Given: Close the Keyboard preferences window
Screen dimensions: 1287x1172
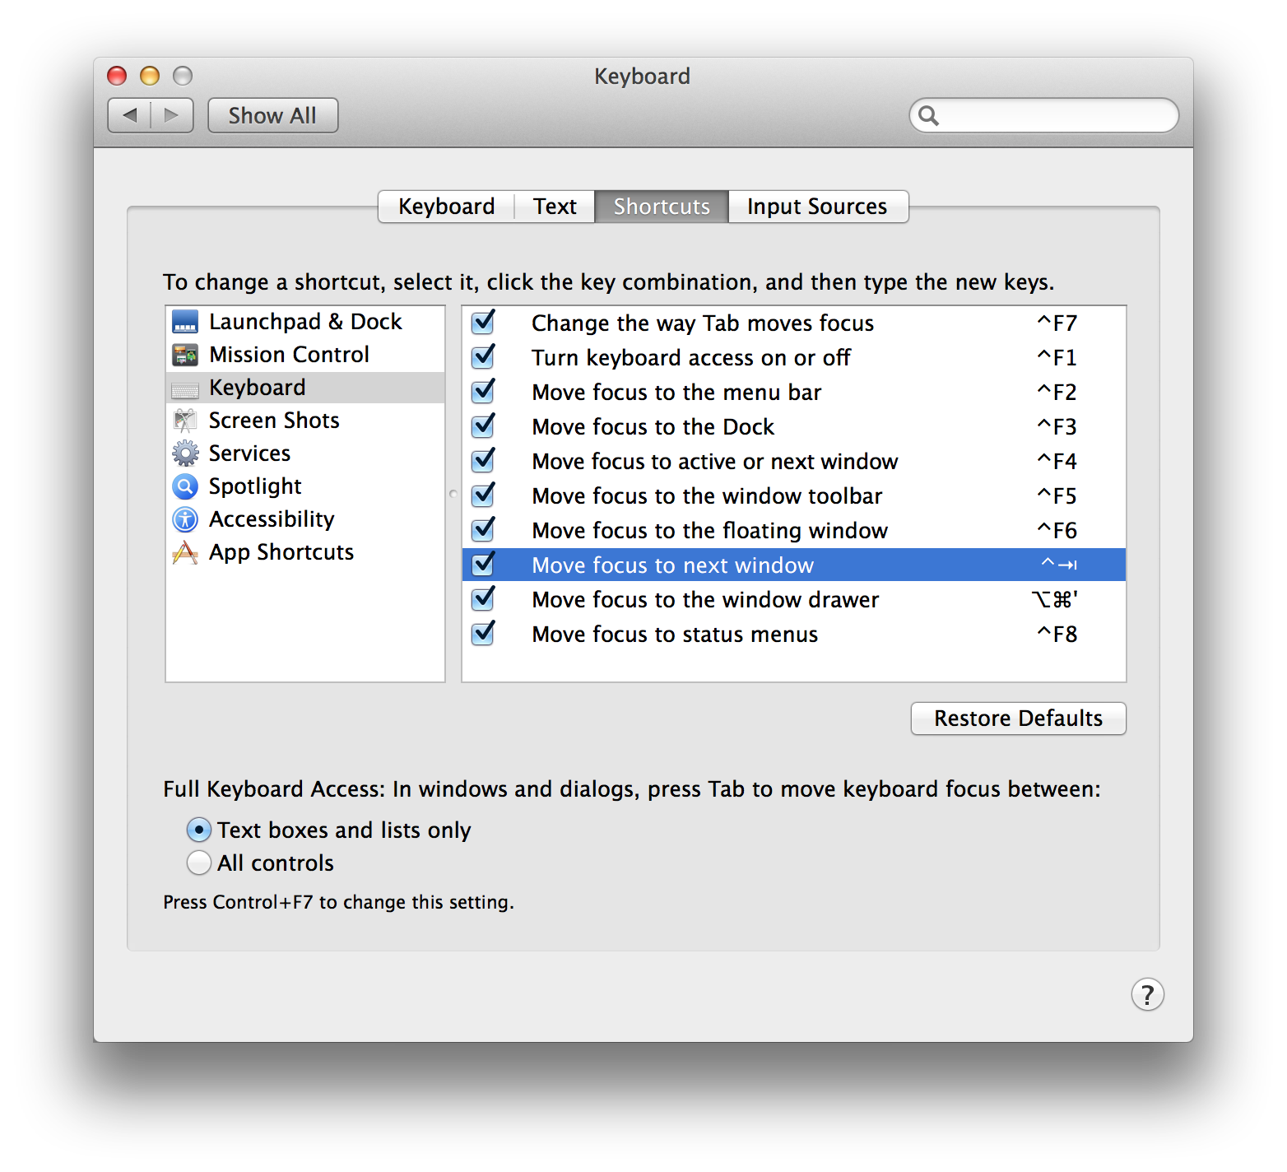Looking at the screenshot, I should tap(117, 76).
